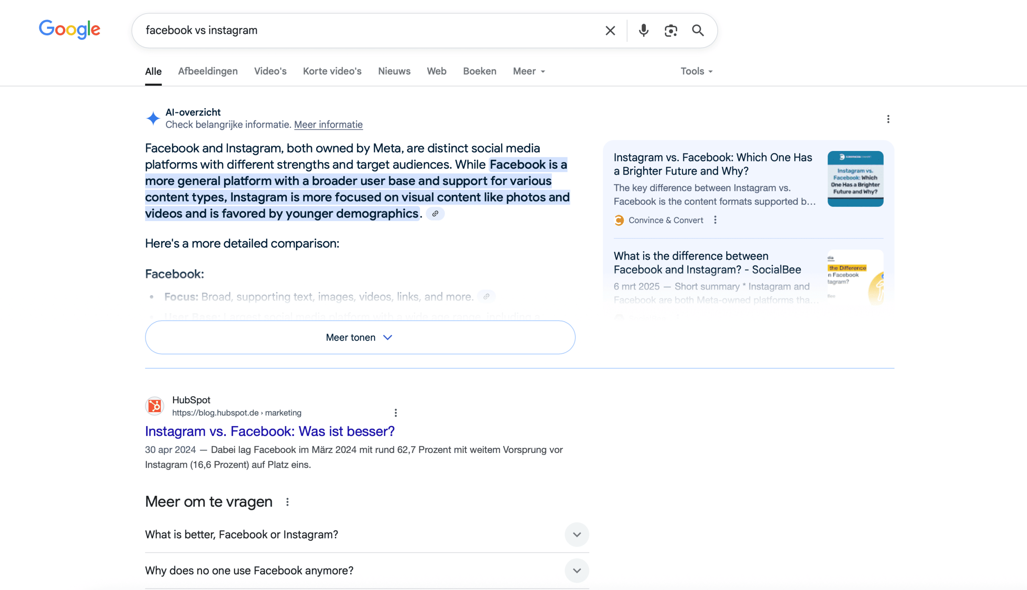This screenshot has width=1027, height=590.
Task: Clear the search query with X icon
Action: pyautogui.click(x=610, y=30)
